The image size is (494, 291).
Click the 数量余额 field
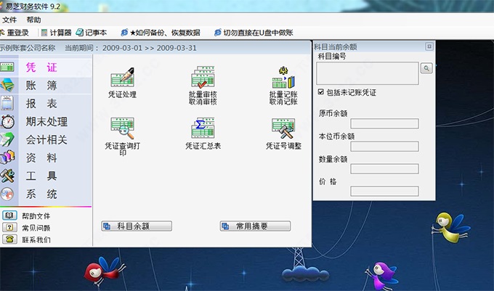384,168
